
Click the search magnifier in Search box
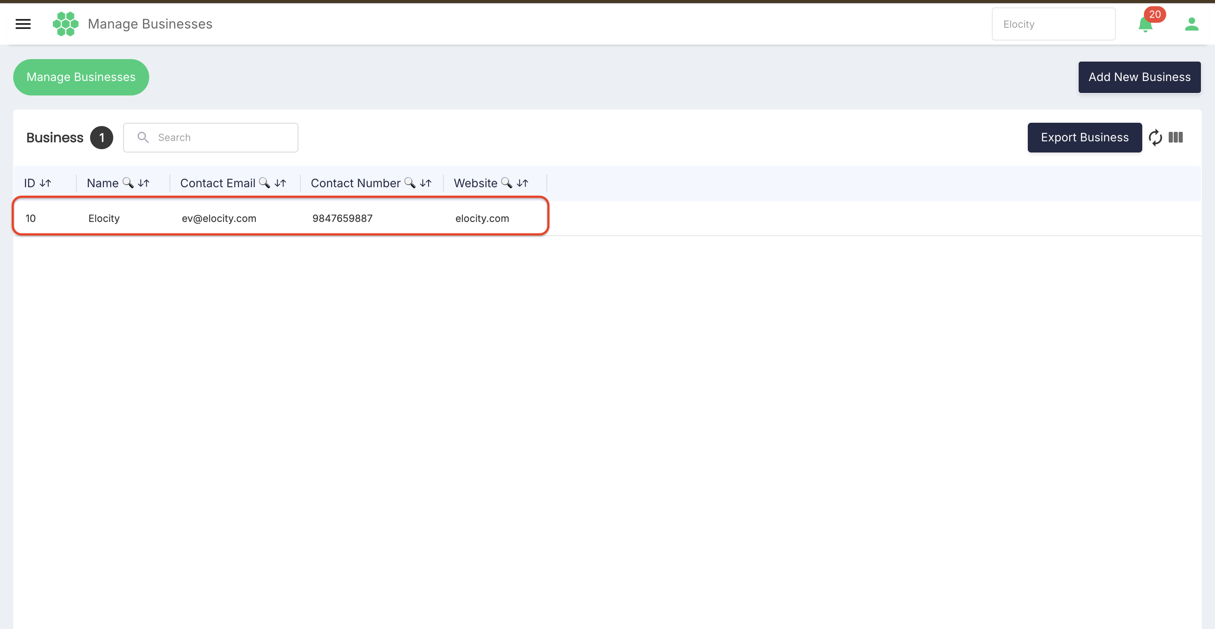pyautogui.click(x=143, y=137)
